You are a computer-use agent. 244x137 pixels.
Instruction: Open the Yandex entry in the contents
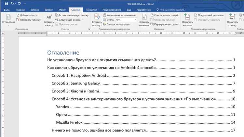tap(146, 107)
